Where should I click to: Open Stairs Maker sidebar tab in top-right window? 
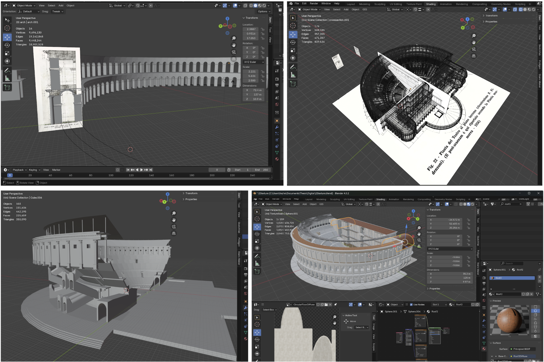[539, 81]
